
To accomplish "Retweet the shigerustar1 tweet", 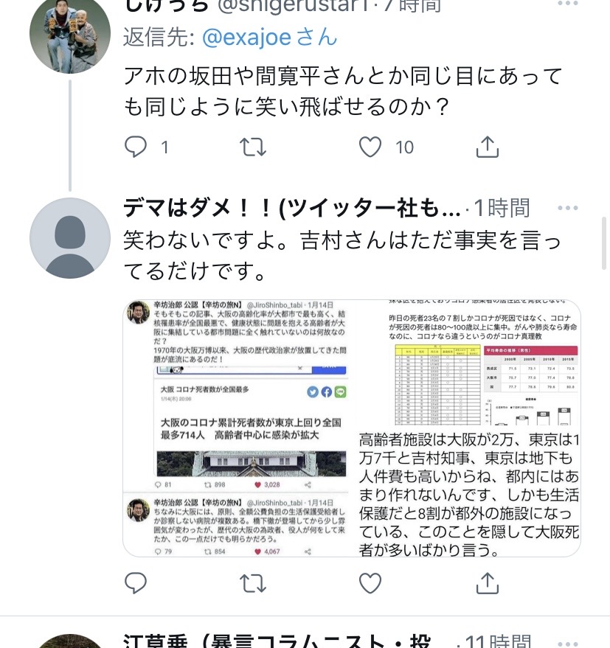I will 253,147.
